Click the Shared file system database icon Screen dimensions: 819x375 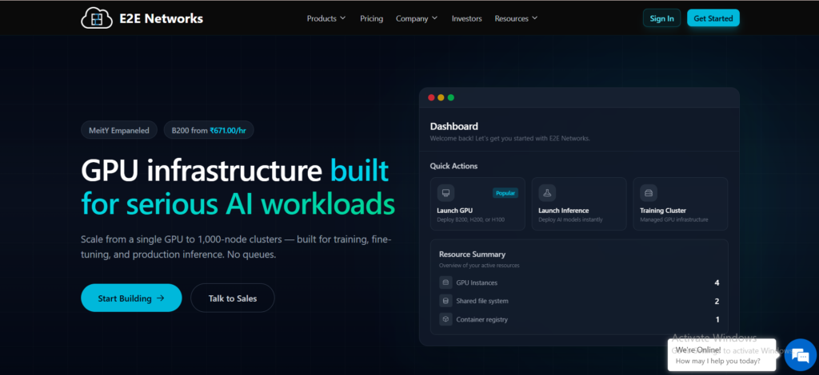pyautogui.click(x=445, y=301)
